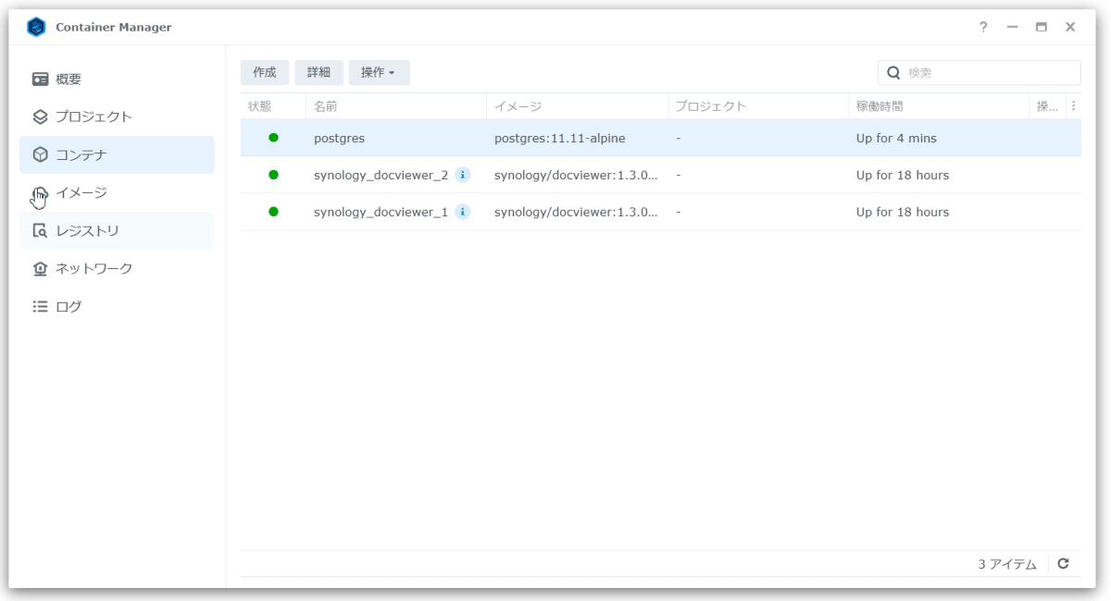Click the '3 アイテム' item count

1007,564
